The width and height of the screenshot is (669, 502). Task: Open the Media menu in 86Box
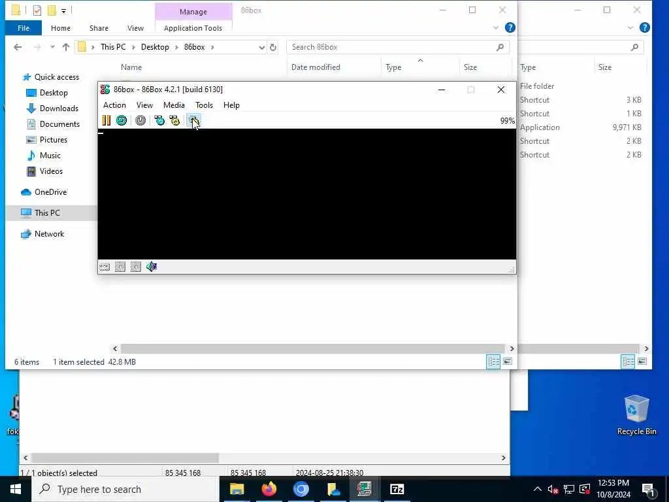(174, 105)
